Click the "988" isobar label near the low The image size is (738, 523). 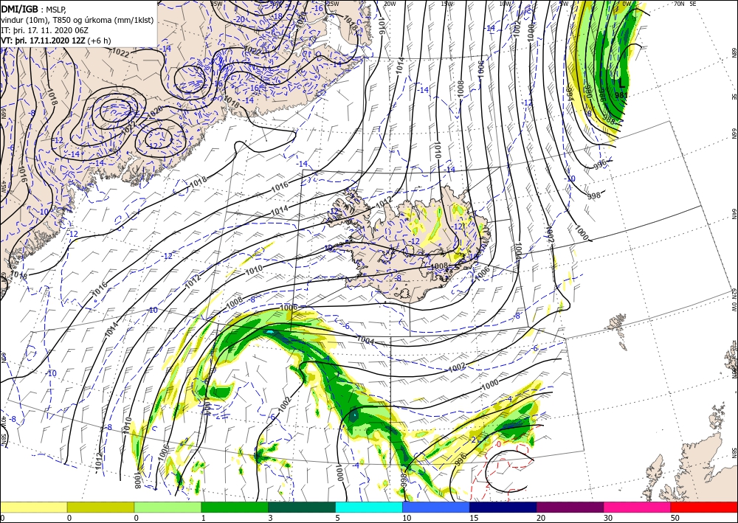tap(609, 120)
